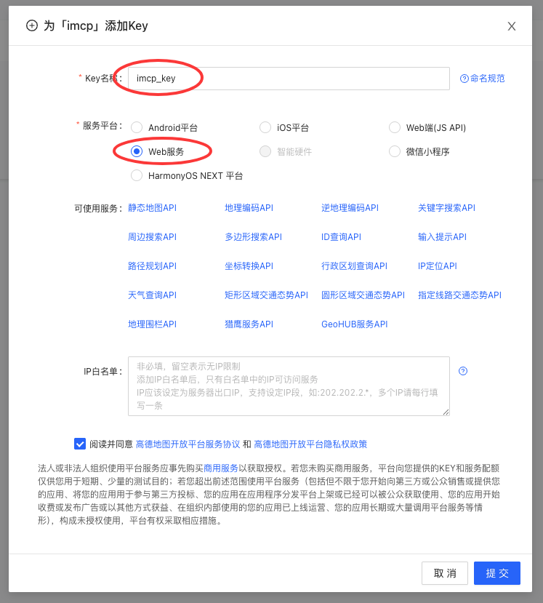The height and width of the screenshot is (603, 543).
Task: Click the plus circle icon beside dialog title
Action: tap(32, 25)
